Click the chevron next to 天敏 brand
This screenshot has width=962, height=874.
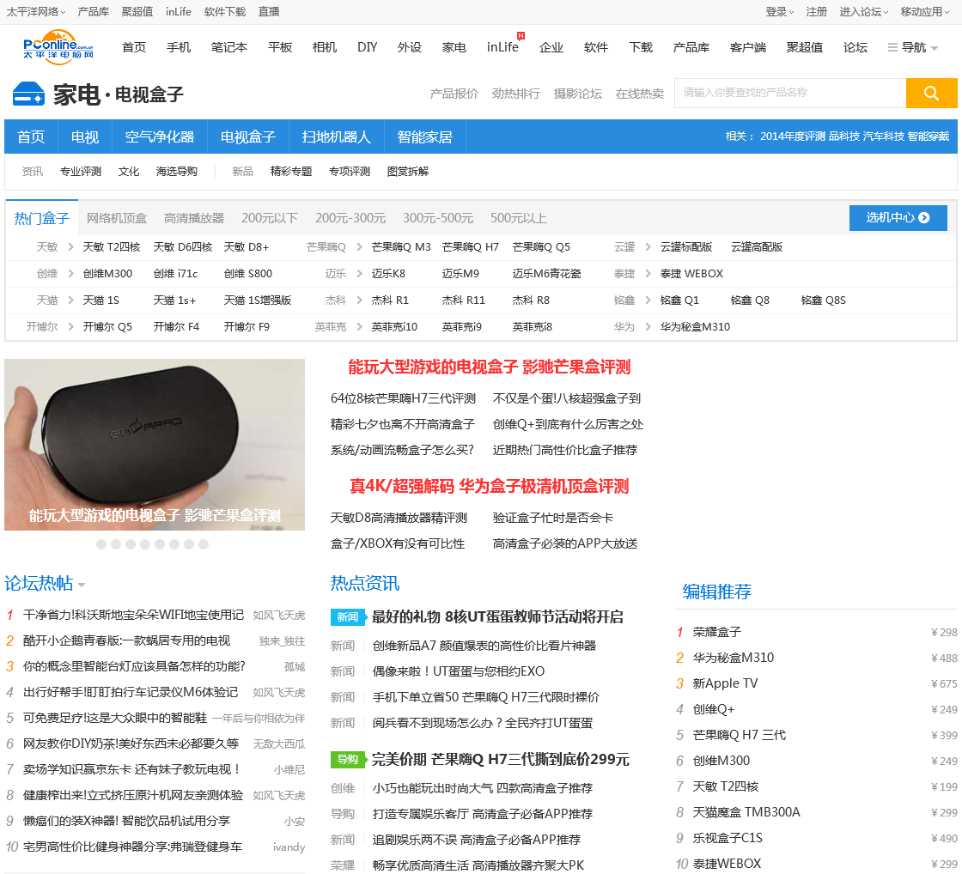tap(70, 246)
